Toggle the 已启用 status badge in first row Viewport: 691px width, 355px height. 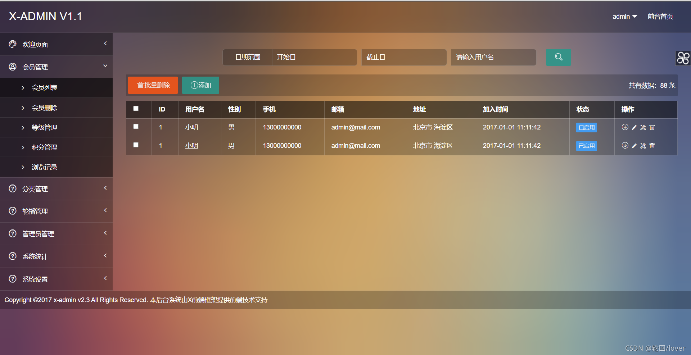coord(586,128)
